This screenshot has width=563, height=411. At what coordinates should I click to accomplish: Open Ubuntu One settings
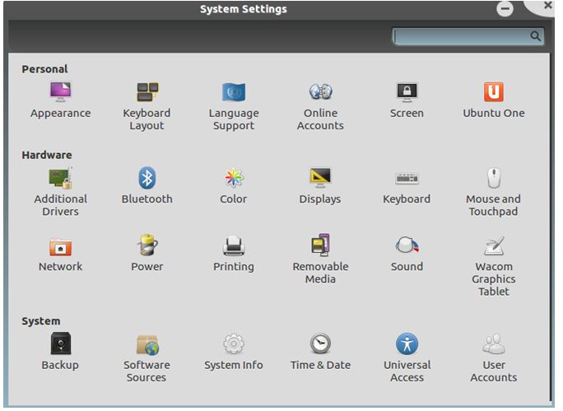click(x=493, y=92)
